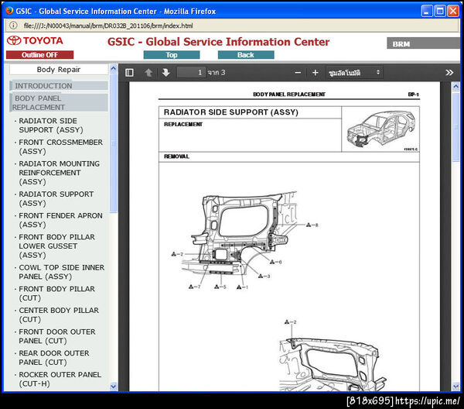Zoom in with the plus icon
The width and height of the screenshot is (464, 409).
pyautogui.click(x=316, y=73)
